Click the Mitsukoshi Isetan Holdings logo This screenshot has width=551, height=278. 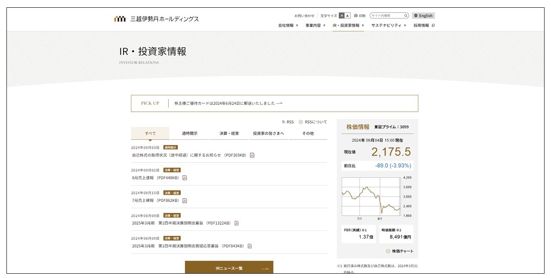coord(156,19)
